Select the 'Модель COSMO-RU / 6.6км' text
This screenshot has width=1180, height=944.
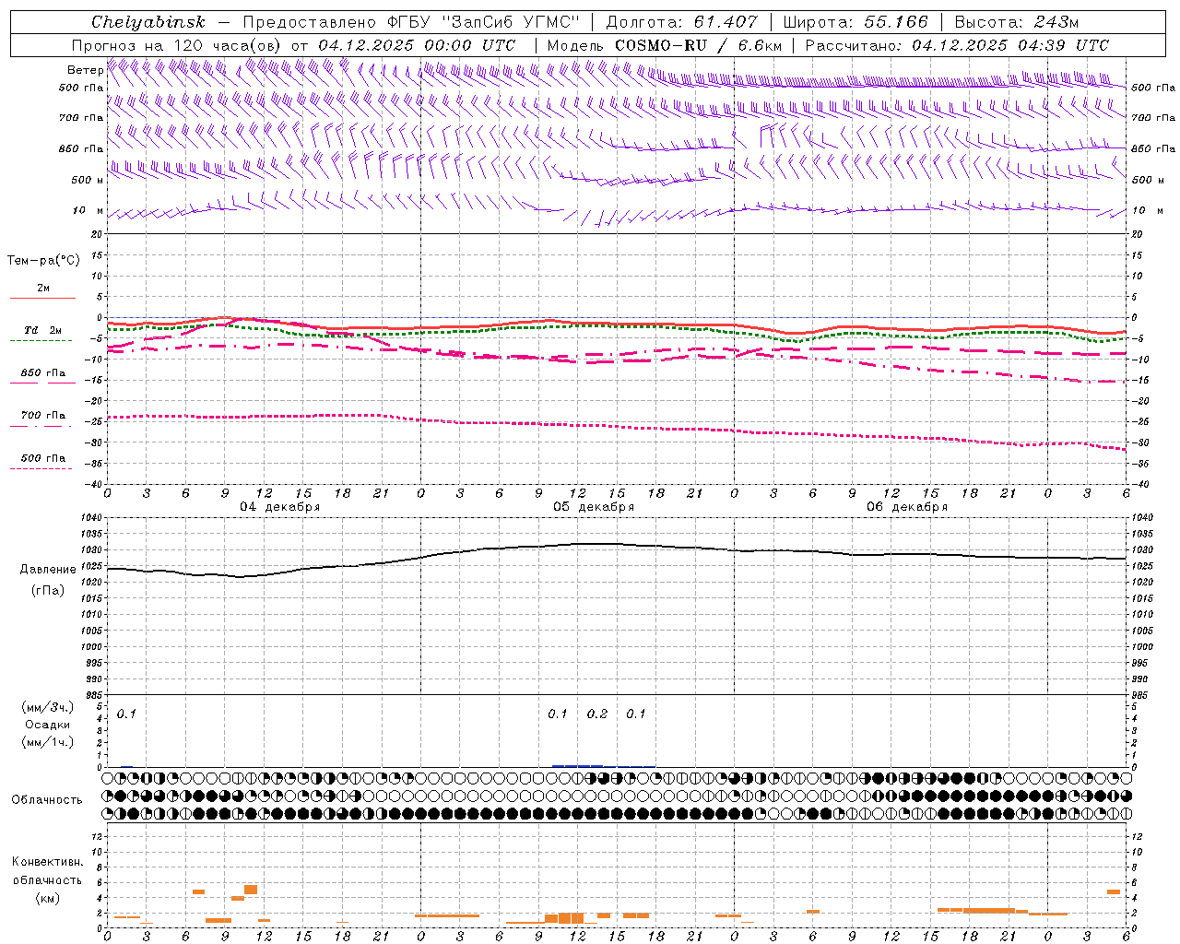pyautogui.click(x=665, y=45)
